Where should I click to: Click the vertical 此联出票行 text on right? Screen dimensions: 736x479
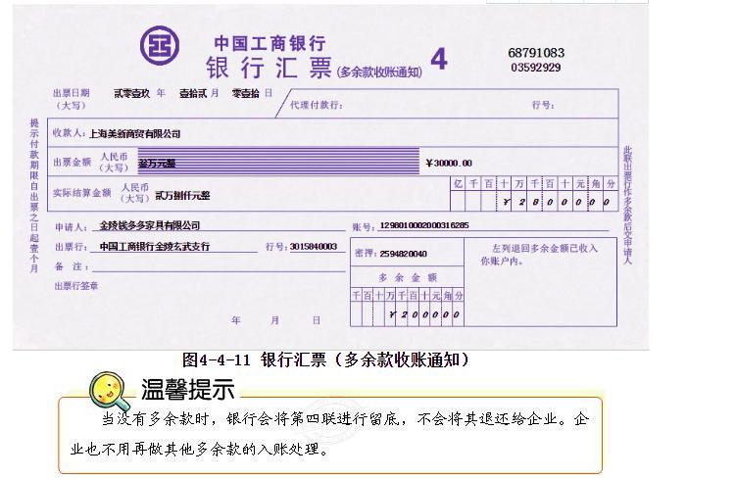(x=627, y=205)
